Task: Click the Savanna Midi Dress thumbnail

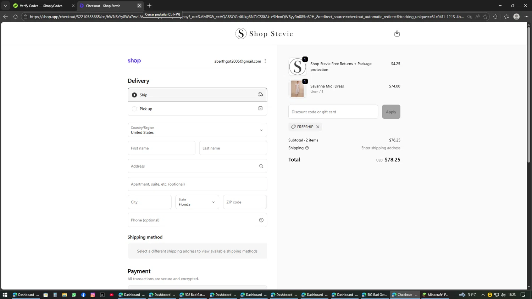Action: pyautogui.click(x=297, y=89)
